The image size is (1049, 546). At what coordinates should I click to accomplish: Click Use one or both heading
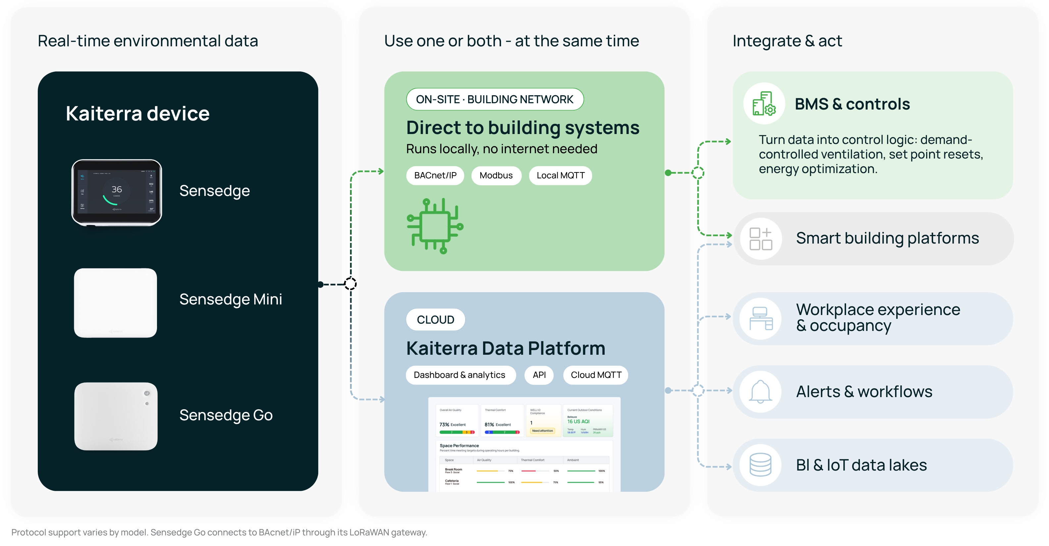[x=512, y=41]
